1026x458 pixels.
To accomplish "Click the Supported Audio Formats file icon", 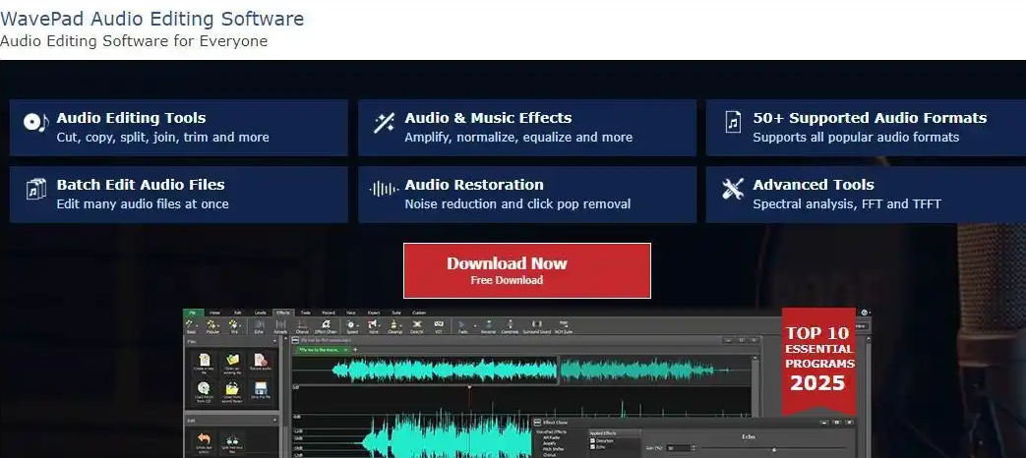I will click(733, 122).
